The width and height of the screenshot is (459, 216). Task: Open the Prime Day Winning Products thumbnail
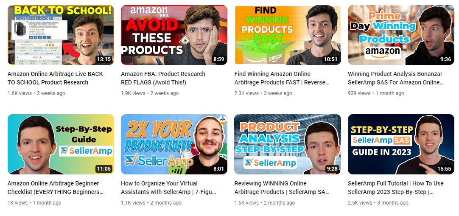(401, 35)
